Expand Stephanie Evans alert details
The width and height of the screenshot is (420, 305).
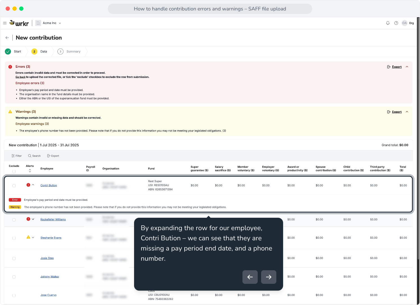[33, 238]
